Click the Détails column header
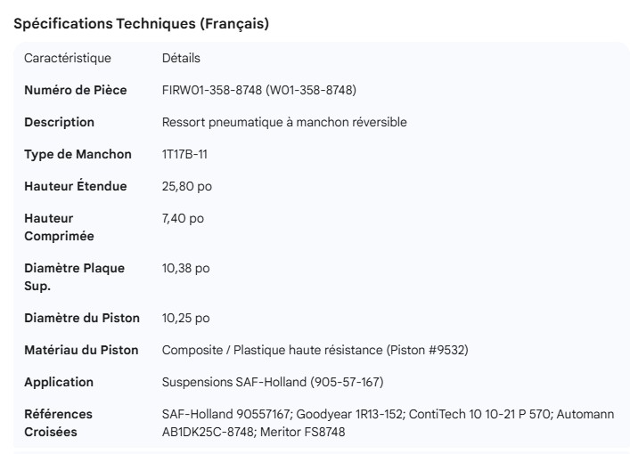This screenshot has height=454, width=630. click(181, 59)
